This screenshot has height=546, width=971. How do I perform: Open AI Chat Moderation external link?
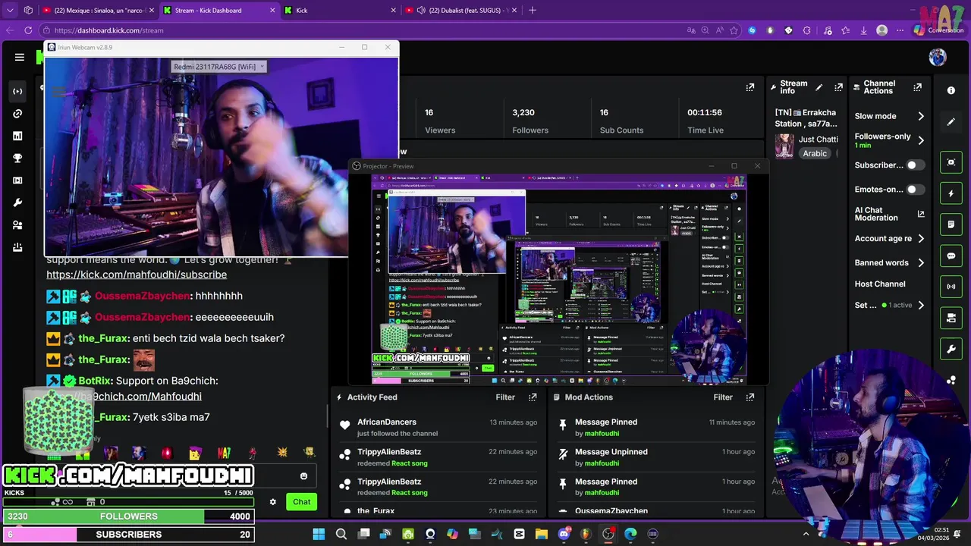921,215
